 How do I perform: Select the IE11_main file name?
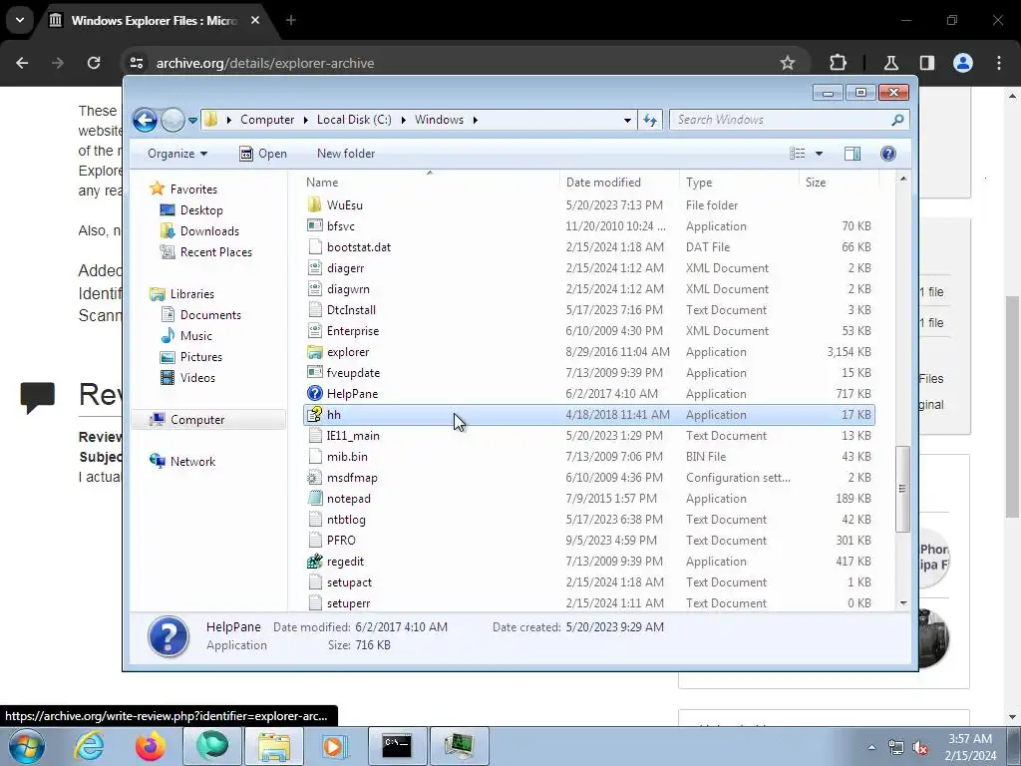click(353, 436)
